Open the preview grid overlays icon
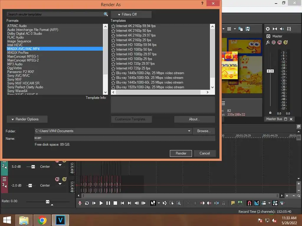Screen dimensions: 302x226 pos(229,29)
